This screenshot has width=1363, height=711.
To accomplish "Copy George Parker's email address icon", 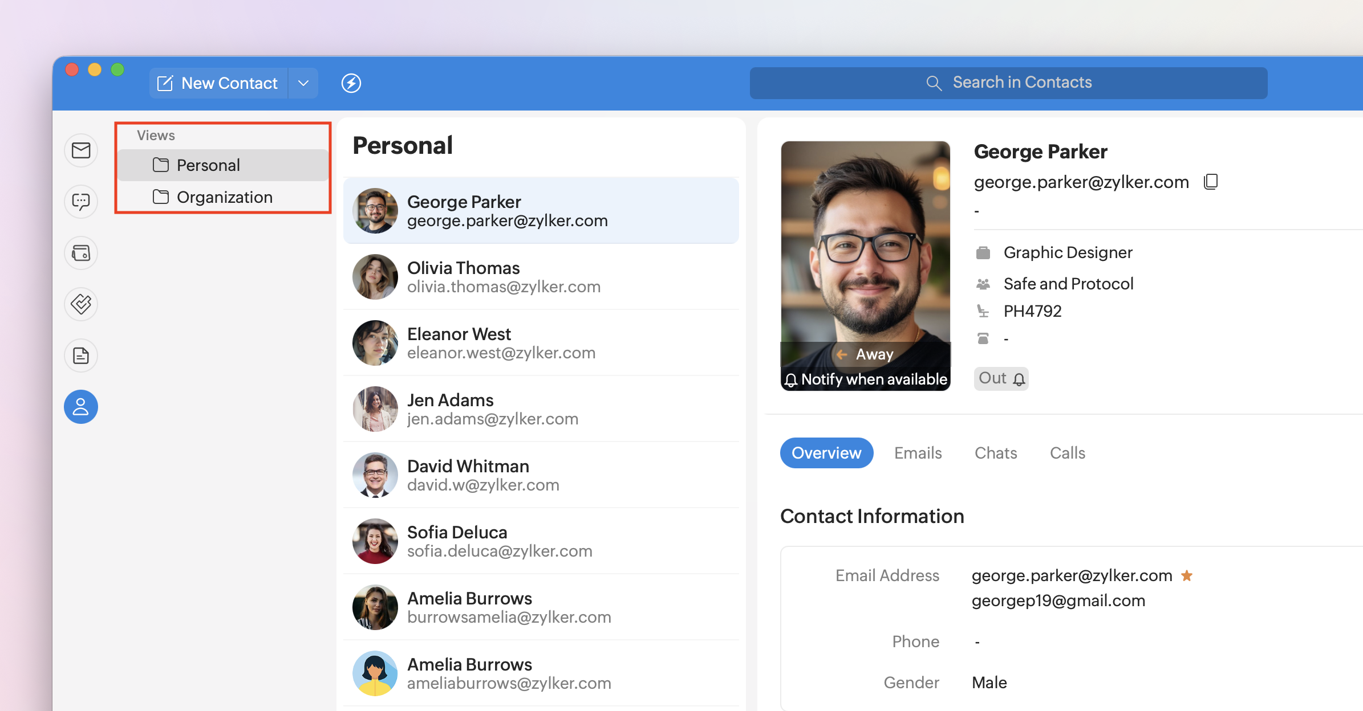I will click(1210, 182).
